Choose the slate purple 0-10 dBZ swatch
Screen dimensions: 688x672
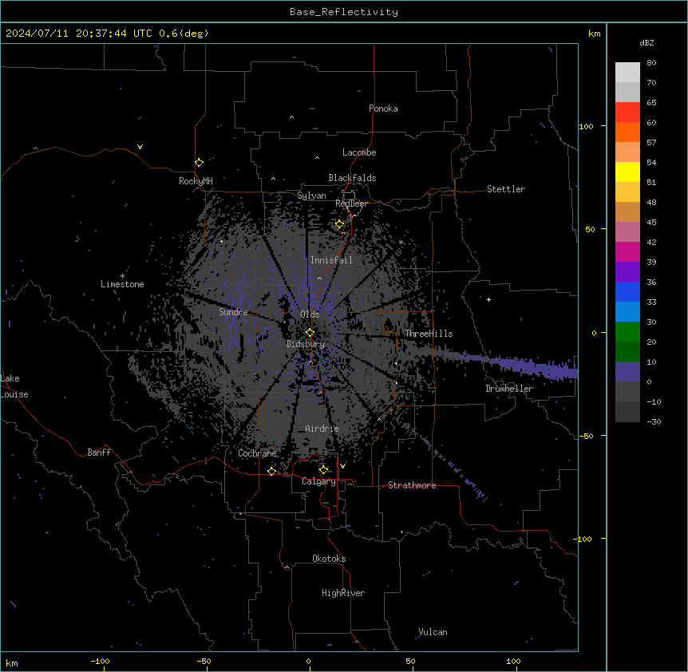[x=627, y=372]
